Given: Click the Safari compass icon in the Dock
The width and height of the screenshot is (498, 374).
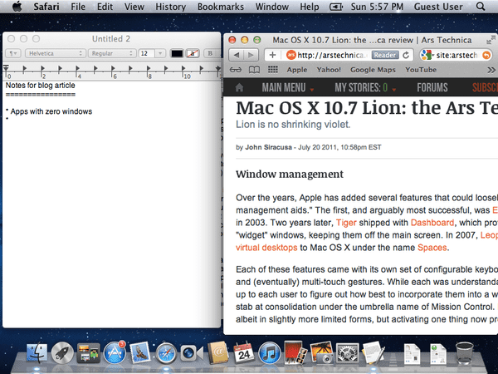Looking at the screenshot, I should pos(166,353).
